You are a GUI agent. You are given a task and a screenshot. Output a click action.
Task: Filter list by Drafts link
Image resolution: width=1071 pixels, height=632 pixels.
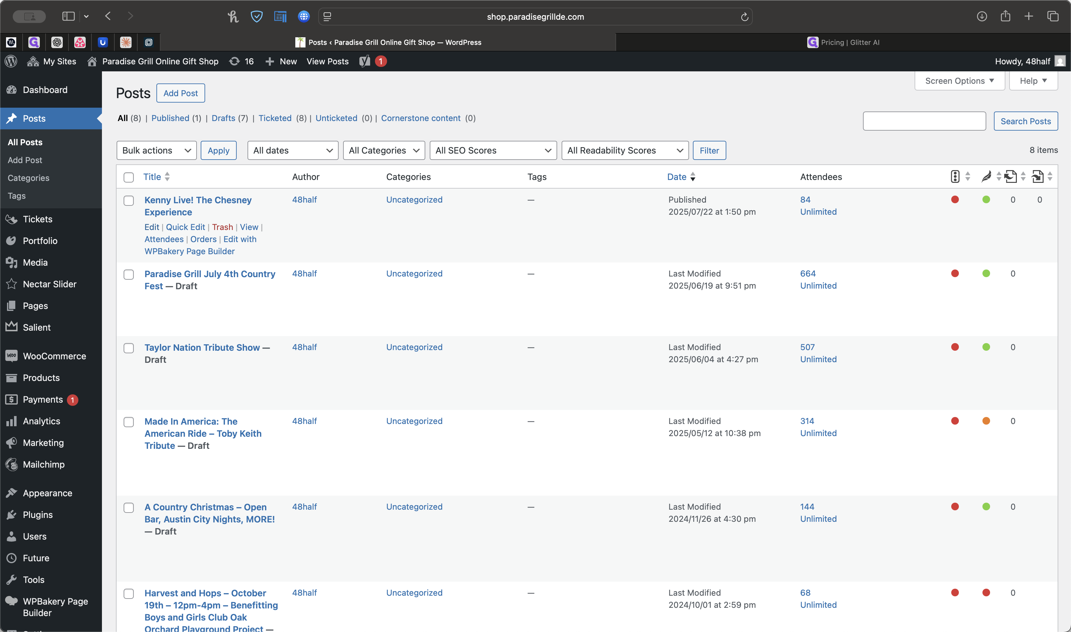coord(223,118)
